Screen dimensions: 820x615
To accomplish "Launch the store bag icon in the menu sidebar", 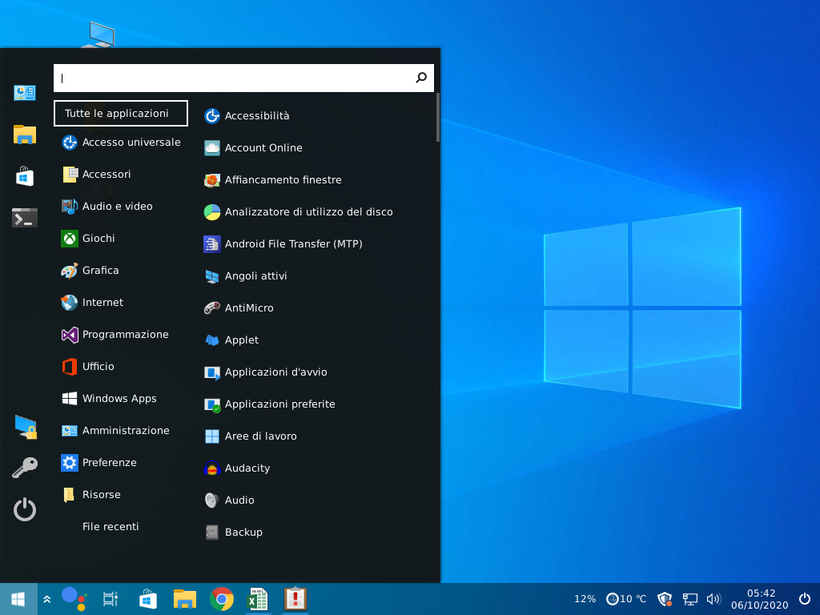I will pos(25,176).
